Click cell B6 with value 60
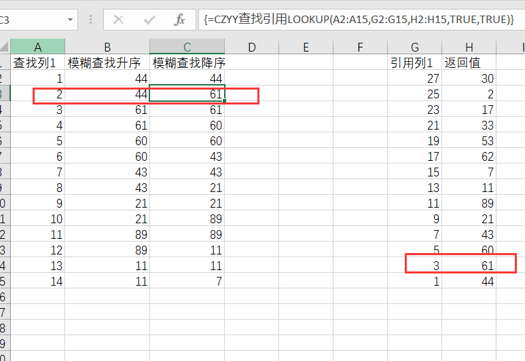 [107, 140]
